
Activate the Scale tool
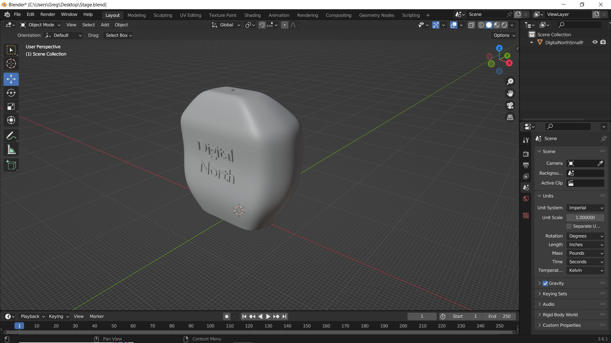coord(11,106)
